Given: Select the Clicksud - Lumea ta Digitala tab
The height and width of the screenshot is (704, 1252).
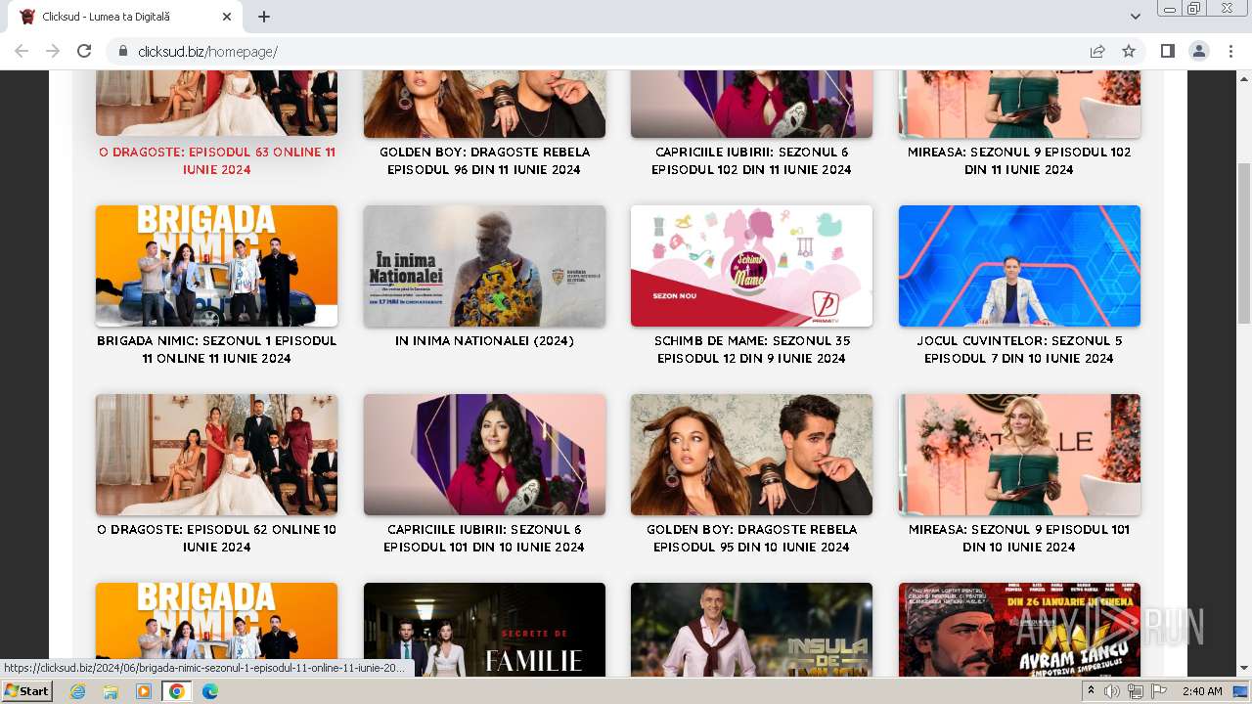Looking at the screenshot, I should pyautogui.click(x=127, y=17).
